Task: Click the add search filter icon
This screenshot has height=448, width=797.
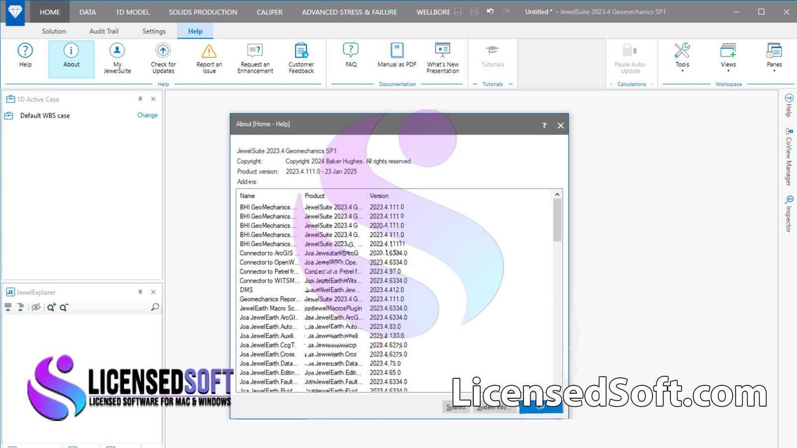Action: click(x=51, y=307)
